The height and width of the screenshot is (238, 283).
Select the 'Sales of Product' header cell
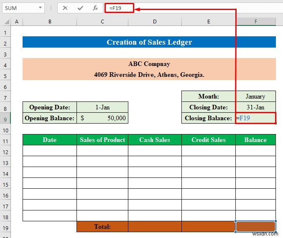coord(102,140)
